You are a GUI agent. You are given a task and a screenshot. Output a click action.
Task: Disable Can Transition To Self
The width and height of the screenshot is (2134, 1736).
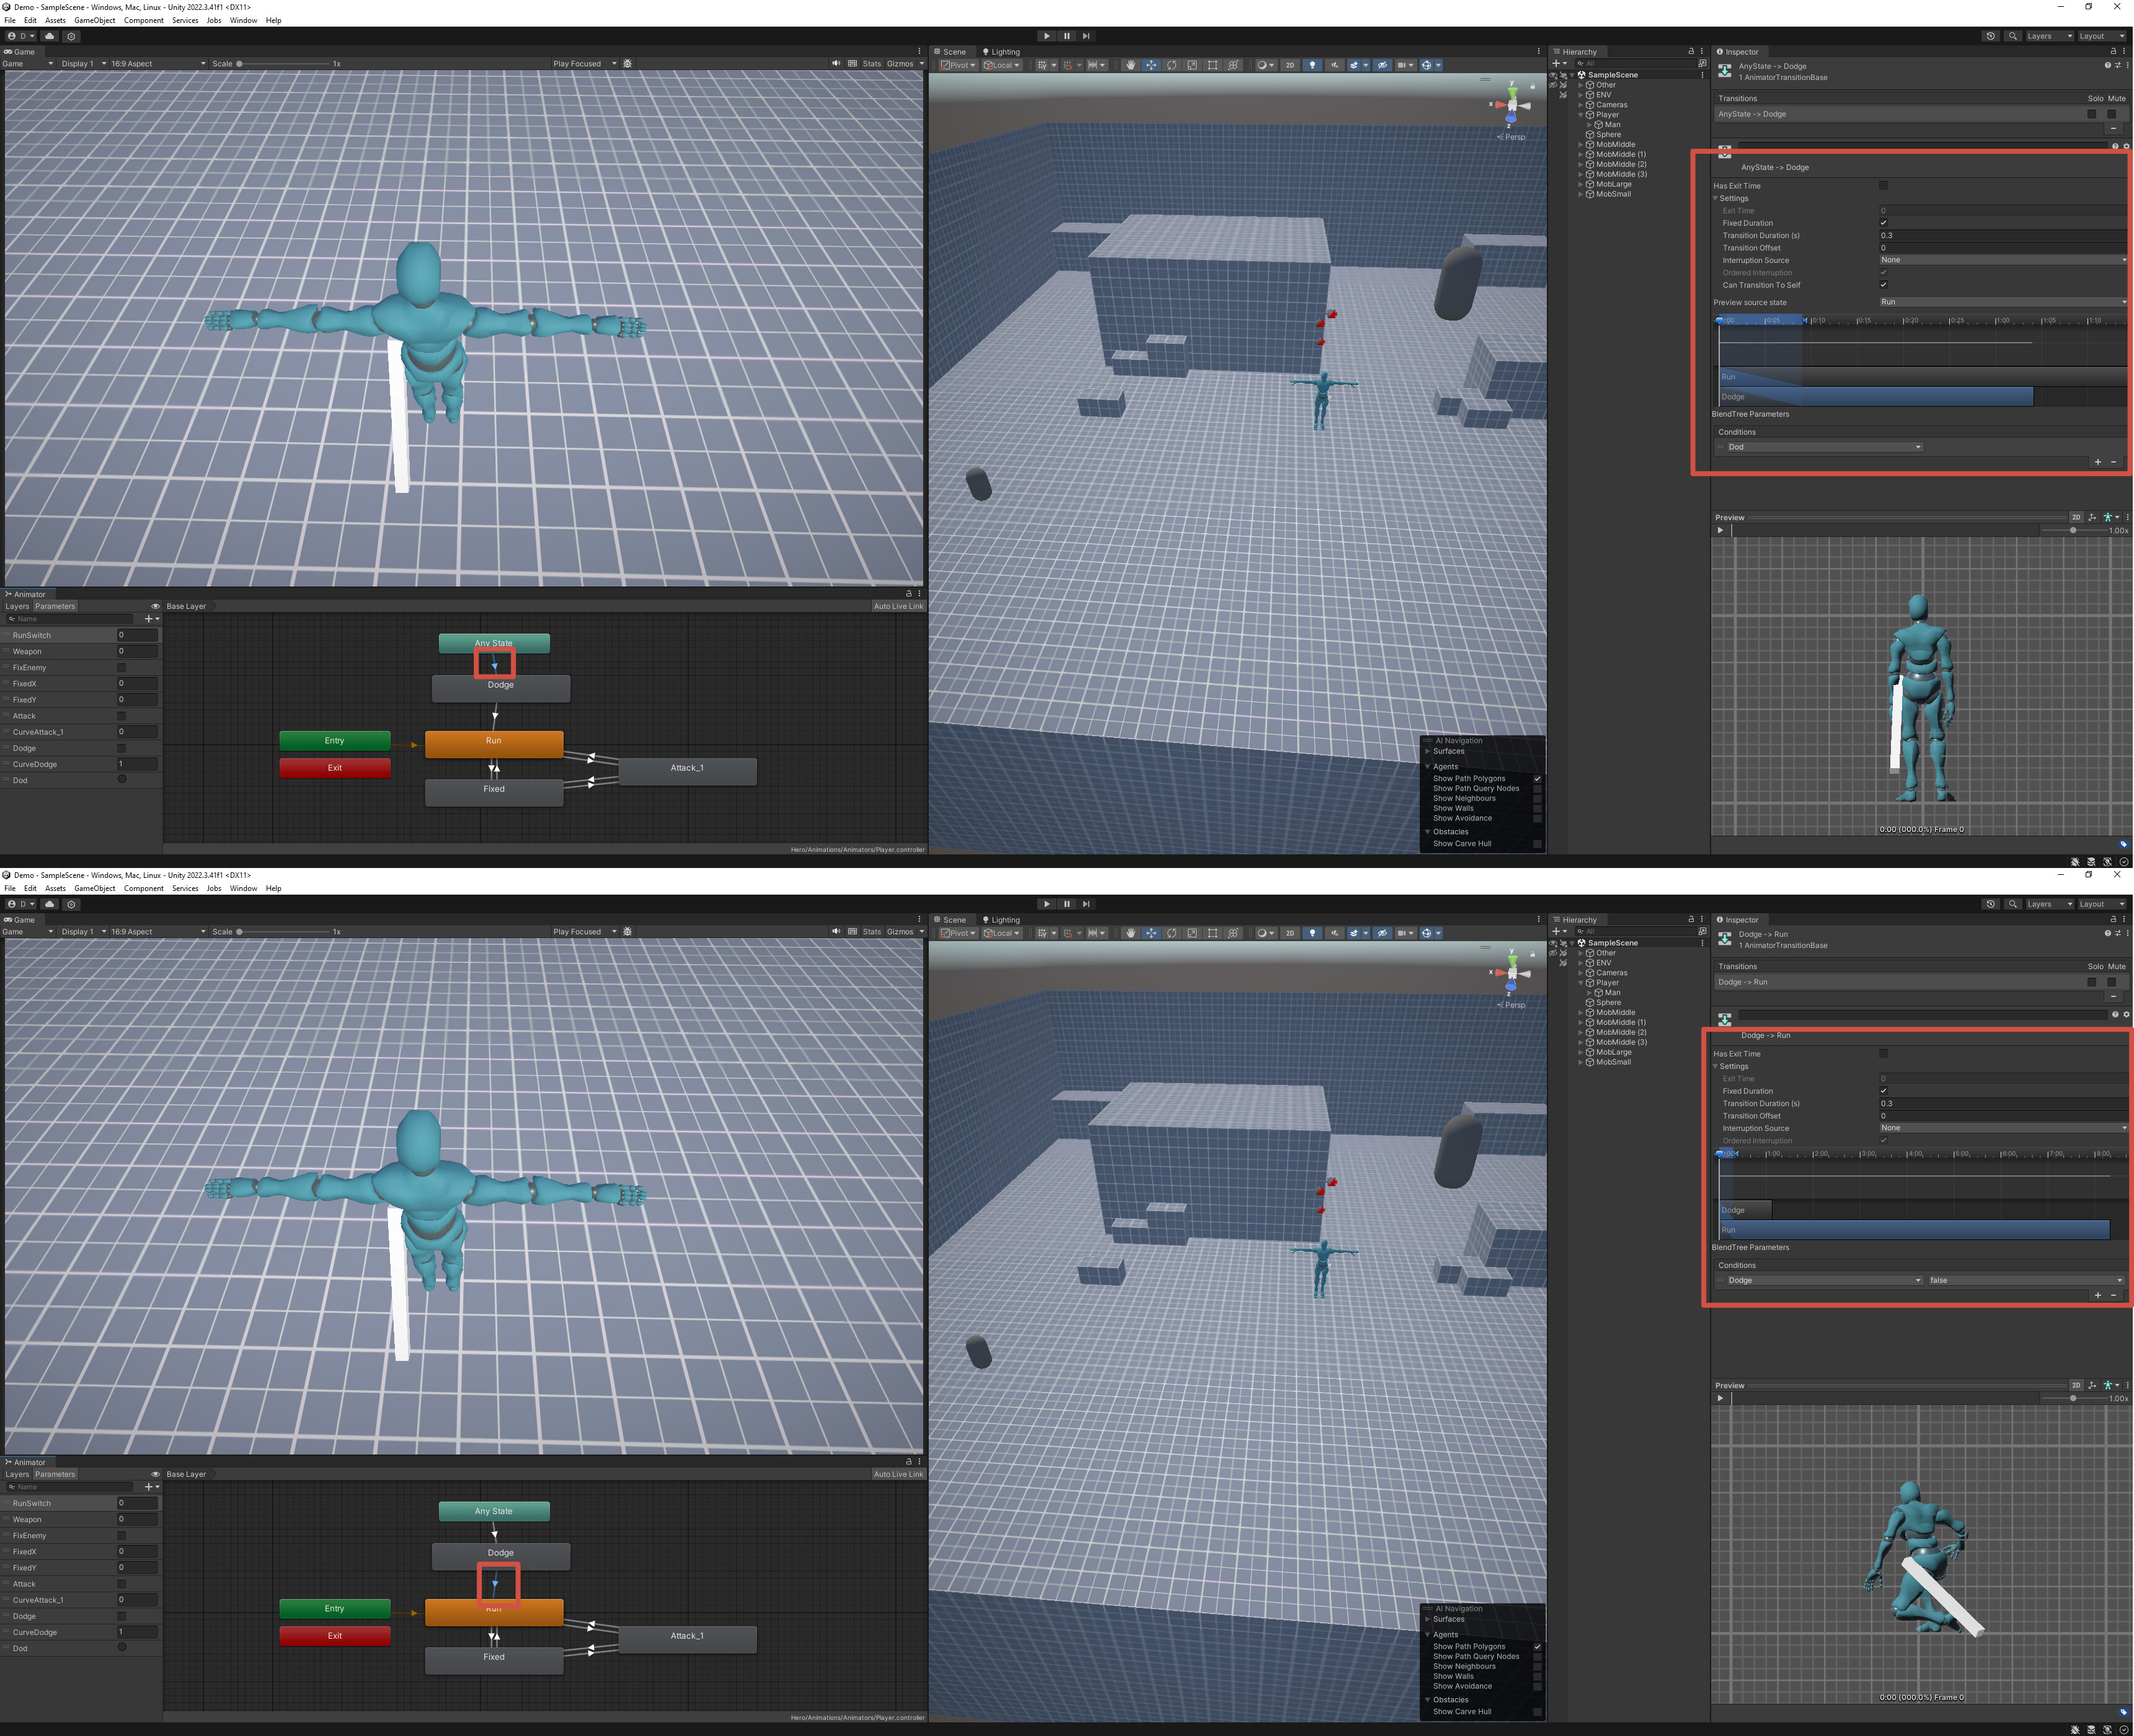coord(1884,285)
